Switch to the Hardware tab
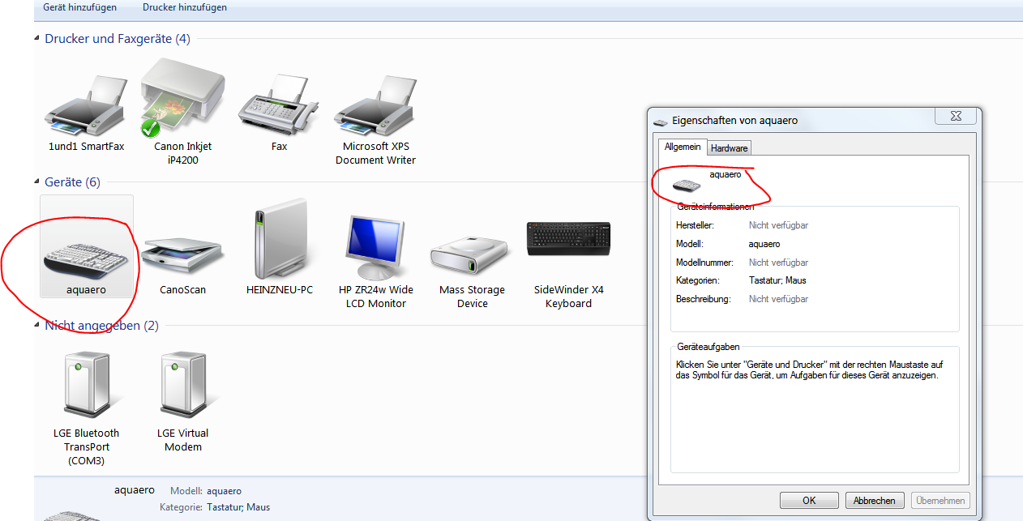 tap(729, 148)
